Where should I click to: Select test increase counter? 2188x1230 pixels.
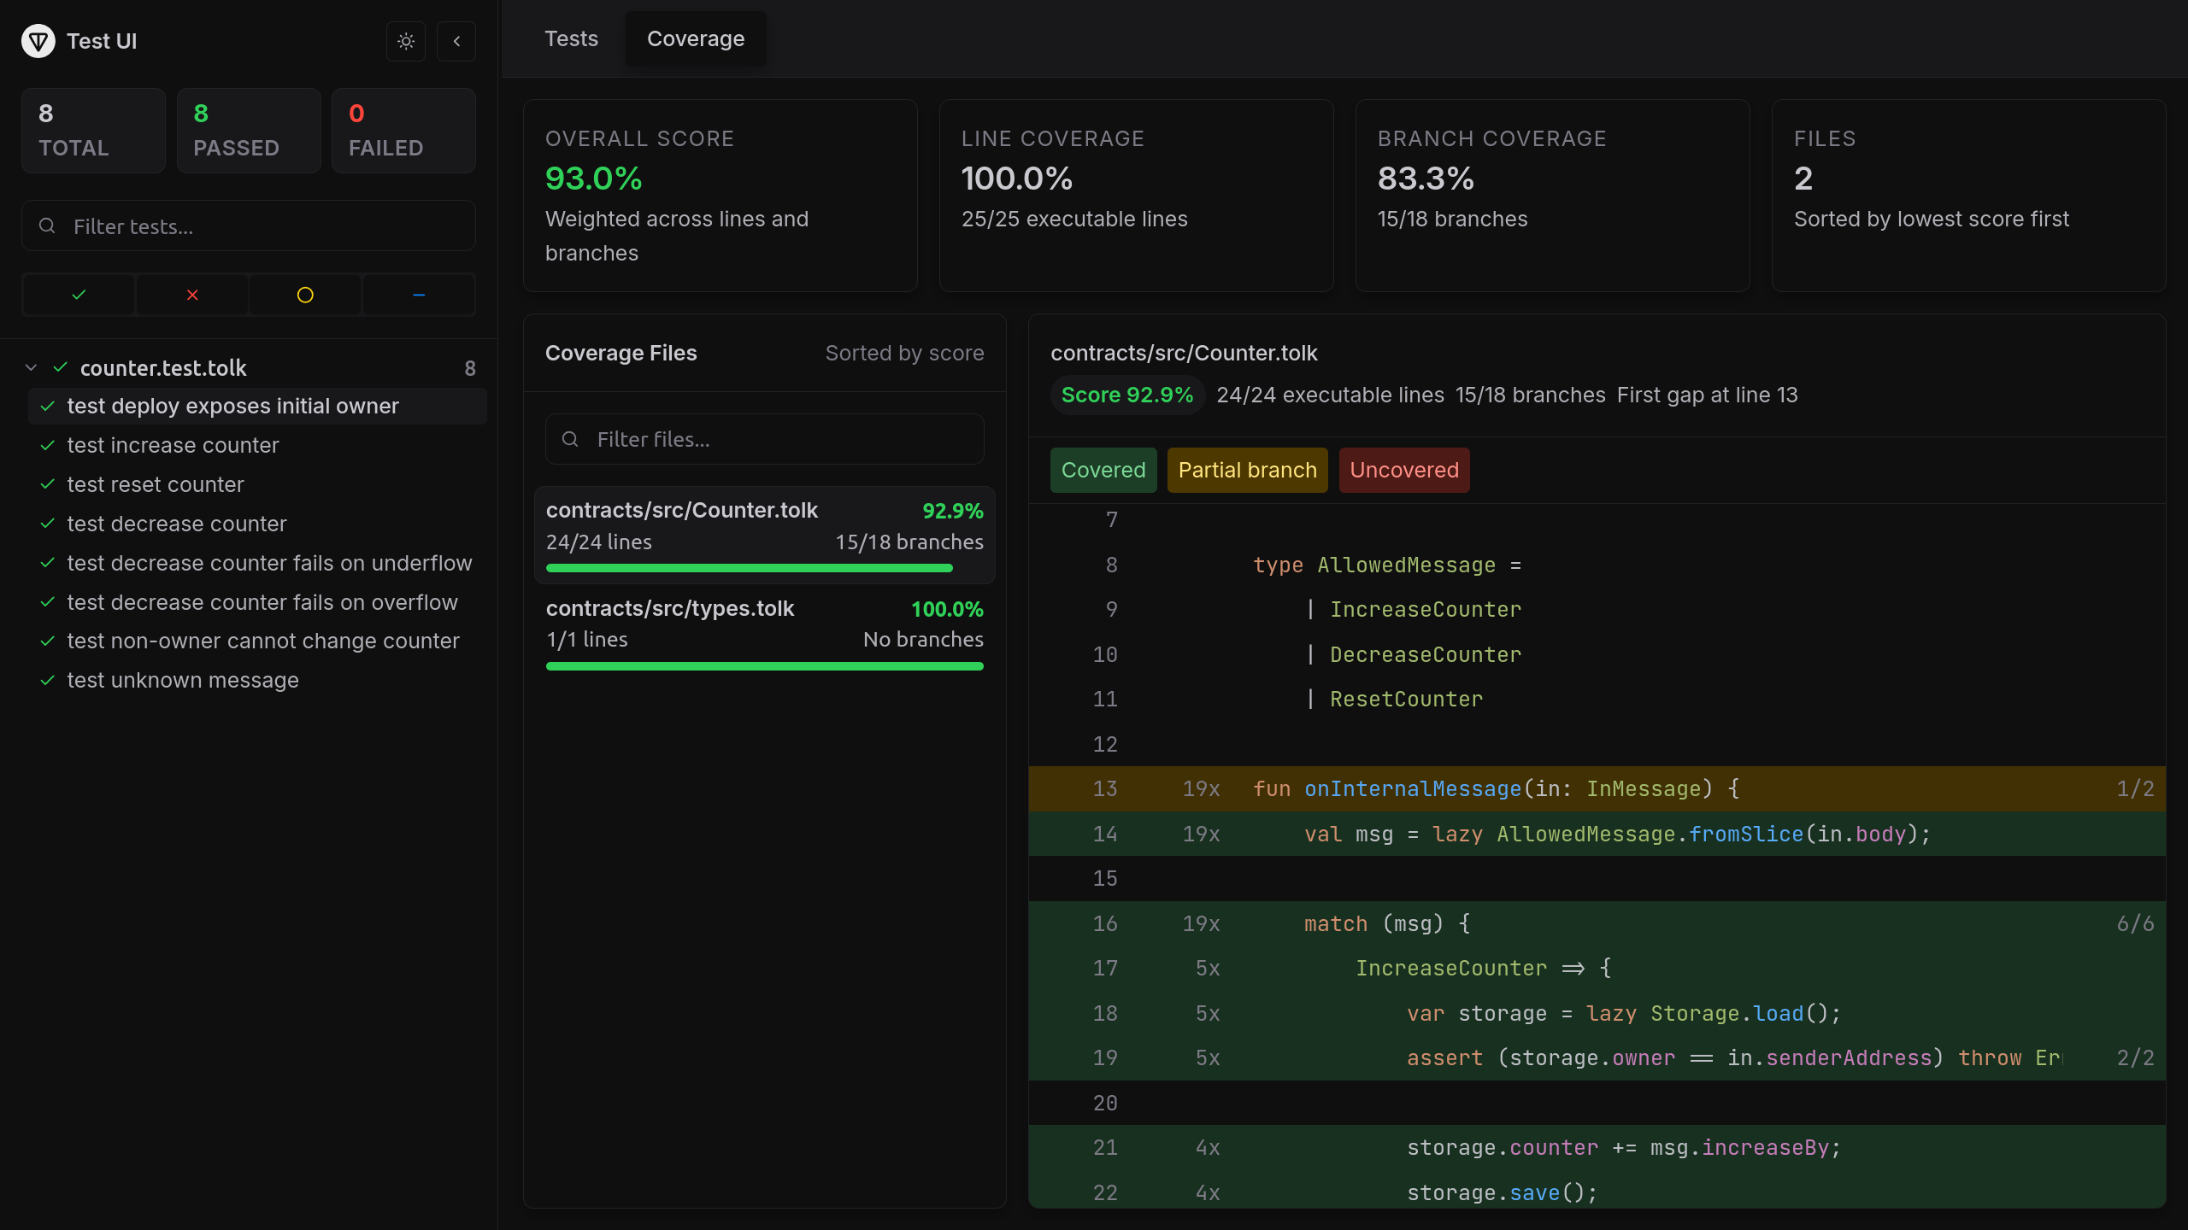coord(257,446)
